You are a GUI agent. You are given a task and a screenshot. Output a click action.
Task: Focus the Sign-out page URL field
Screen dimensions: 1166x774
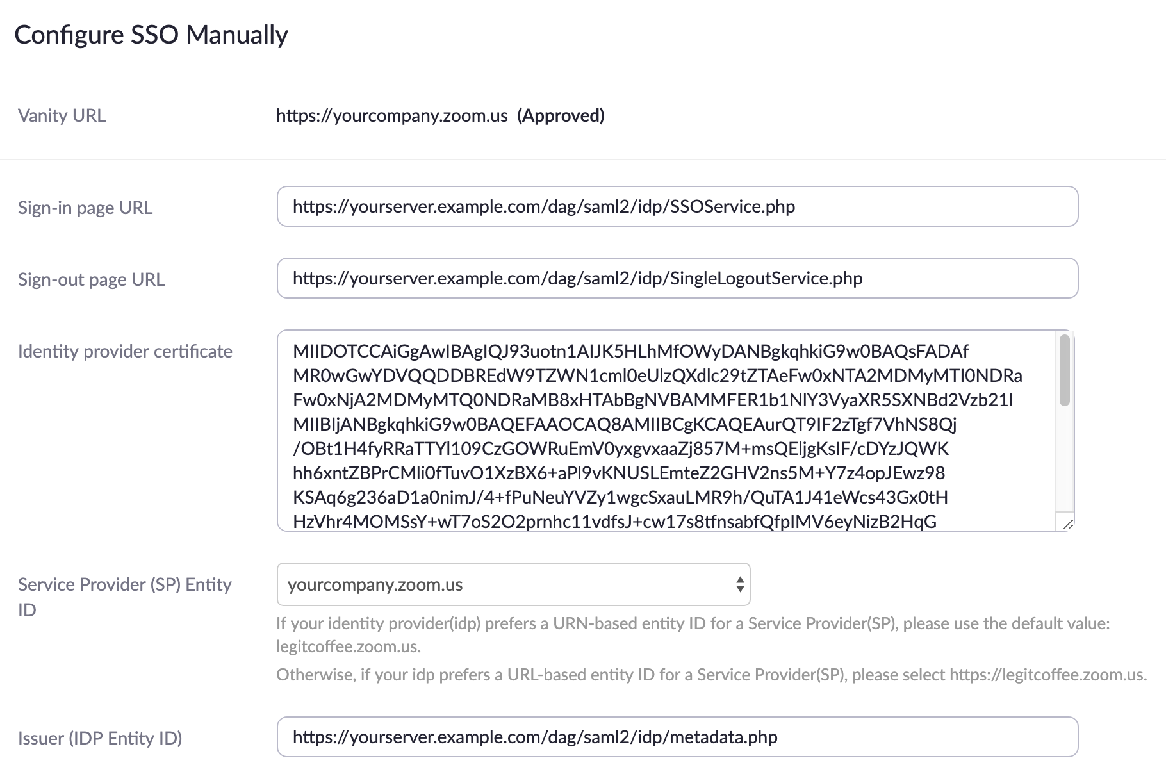677,278
